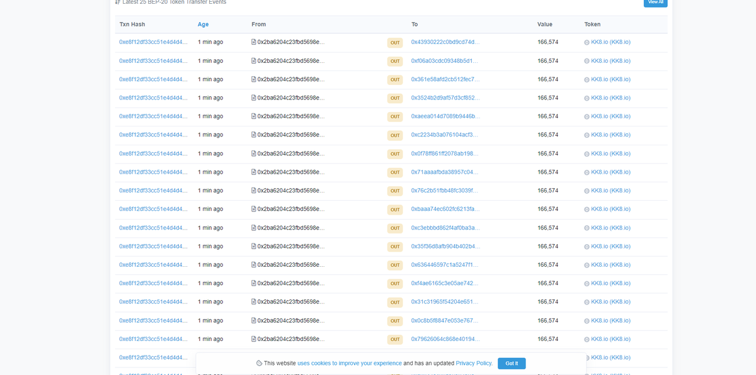The height and width of the screenshot is (375, 756).
Task: Toggle the Age column header format
Action: tap(203, 25)
